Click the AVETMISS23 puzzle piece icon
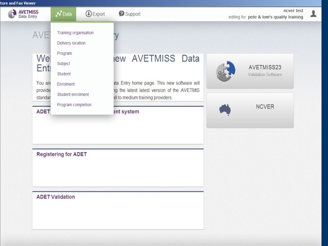328x246 pixels. (x=225, y=71)
